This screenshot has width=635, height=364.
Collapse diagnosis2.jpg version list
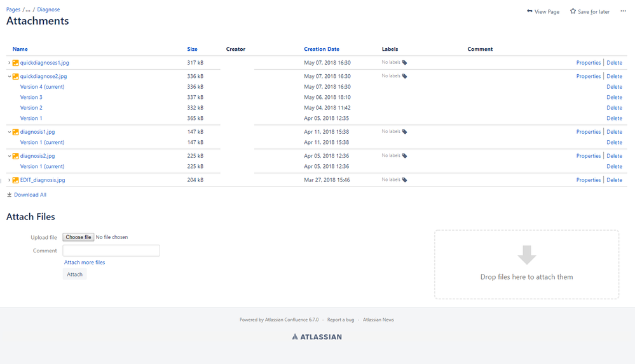coord(10,156)
